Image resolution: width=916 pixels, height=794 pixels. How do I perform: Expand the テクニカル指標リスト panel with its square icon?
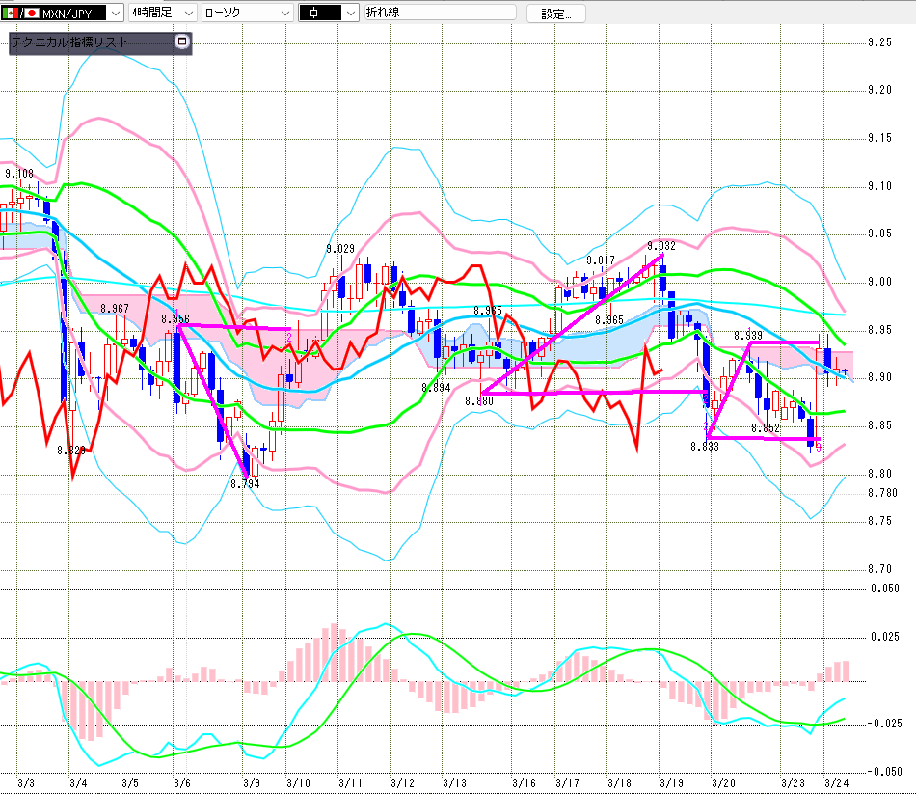(182, 42)
